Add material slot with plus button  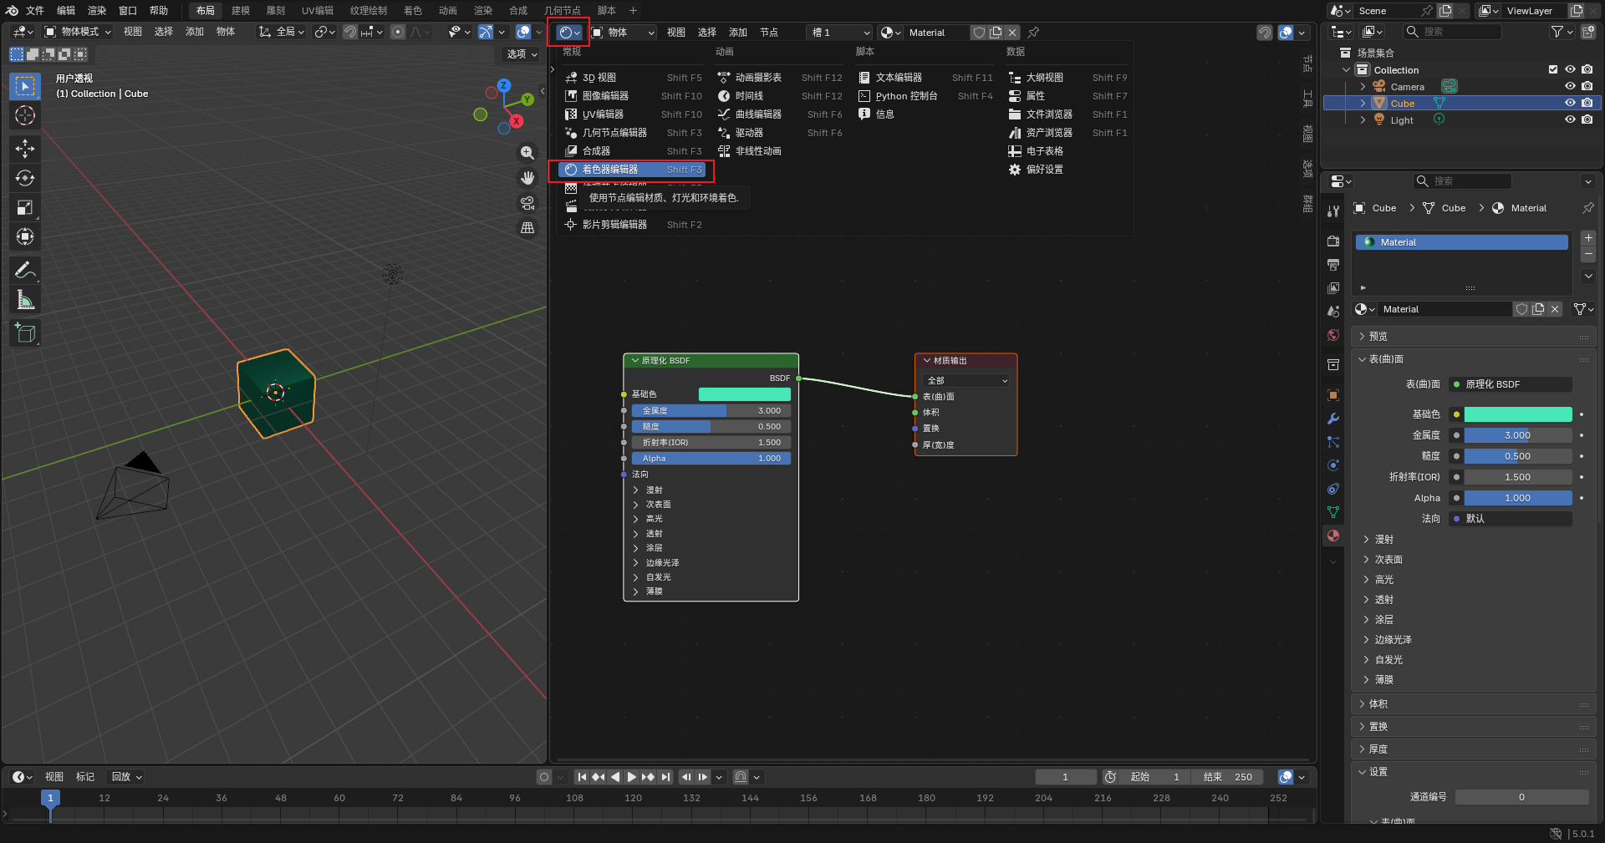(1589, 238)
